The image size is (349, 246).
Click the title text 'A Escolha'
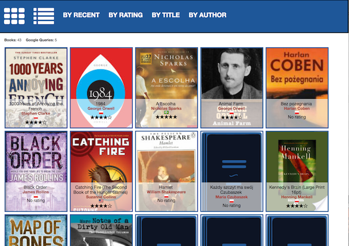pyautogui.click(x=166, y=104)
